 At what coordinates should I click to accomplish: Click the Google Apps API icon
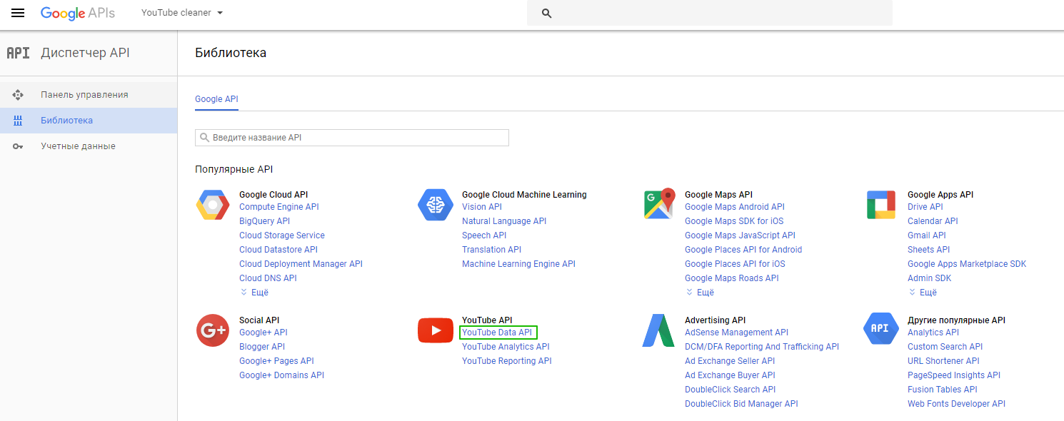[880, 205]
